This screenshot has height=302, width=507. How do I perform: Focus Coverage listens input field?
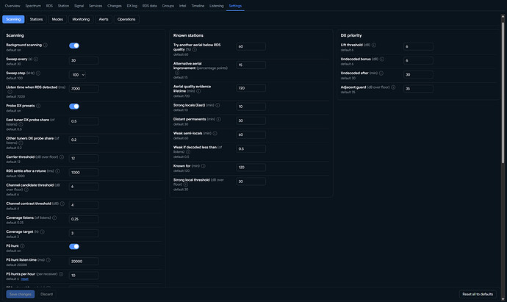click(84, 219)
